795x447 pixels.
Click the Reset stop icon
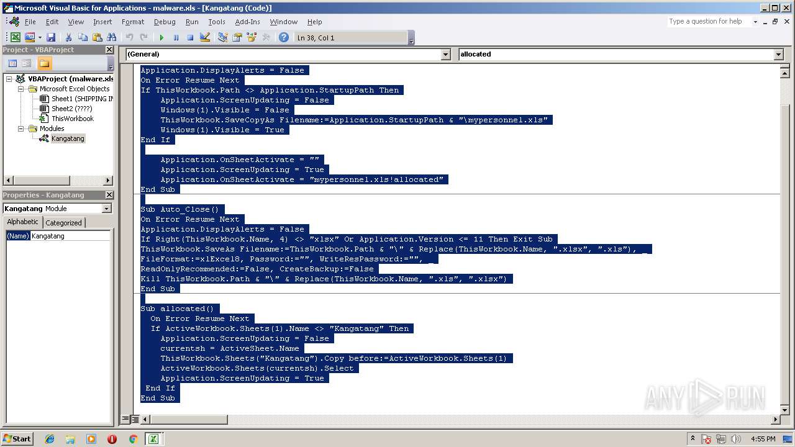pos(190,38)
